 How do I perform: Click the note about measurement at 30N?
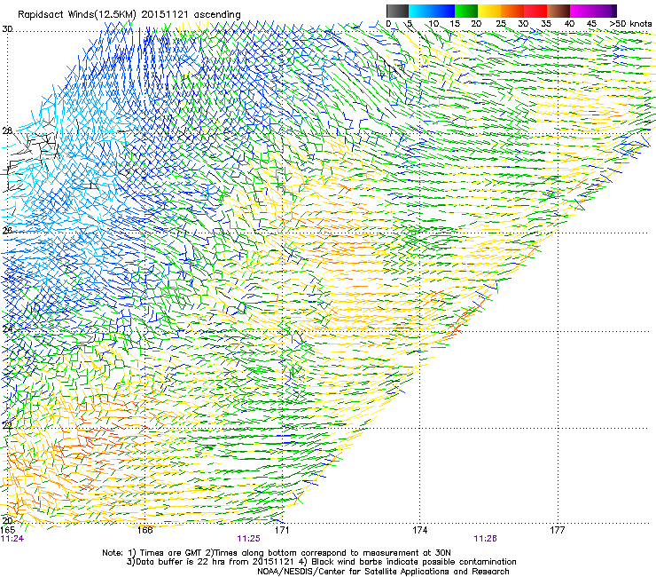point(332,553)
